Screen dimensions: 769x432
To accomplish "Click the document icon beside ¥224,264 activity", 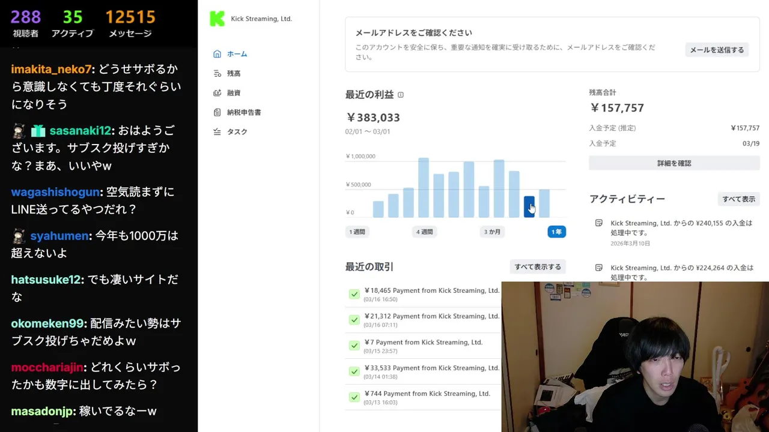I will click(598, 268).
